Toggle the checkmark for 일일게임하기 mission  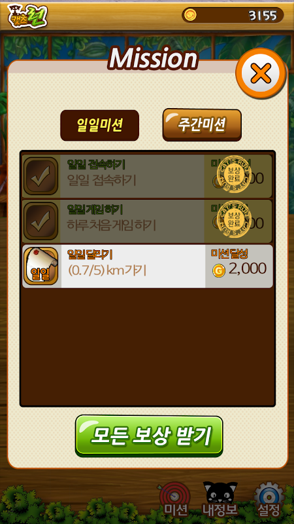pyautogui.click(x=41, y=221)
